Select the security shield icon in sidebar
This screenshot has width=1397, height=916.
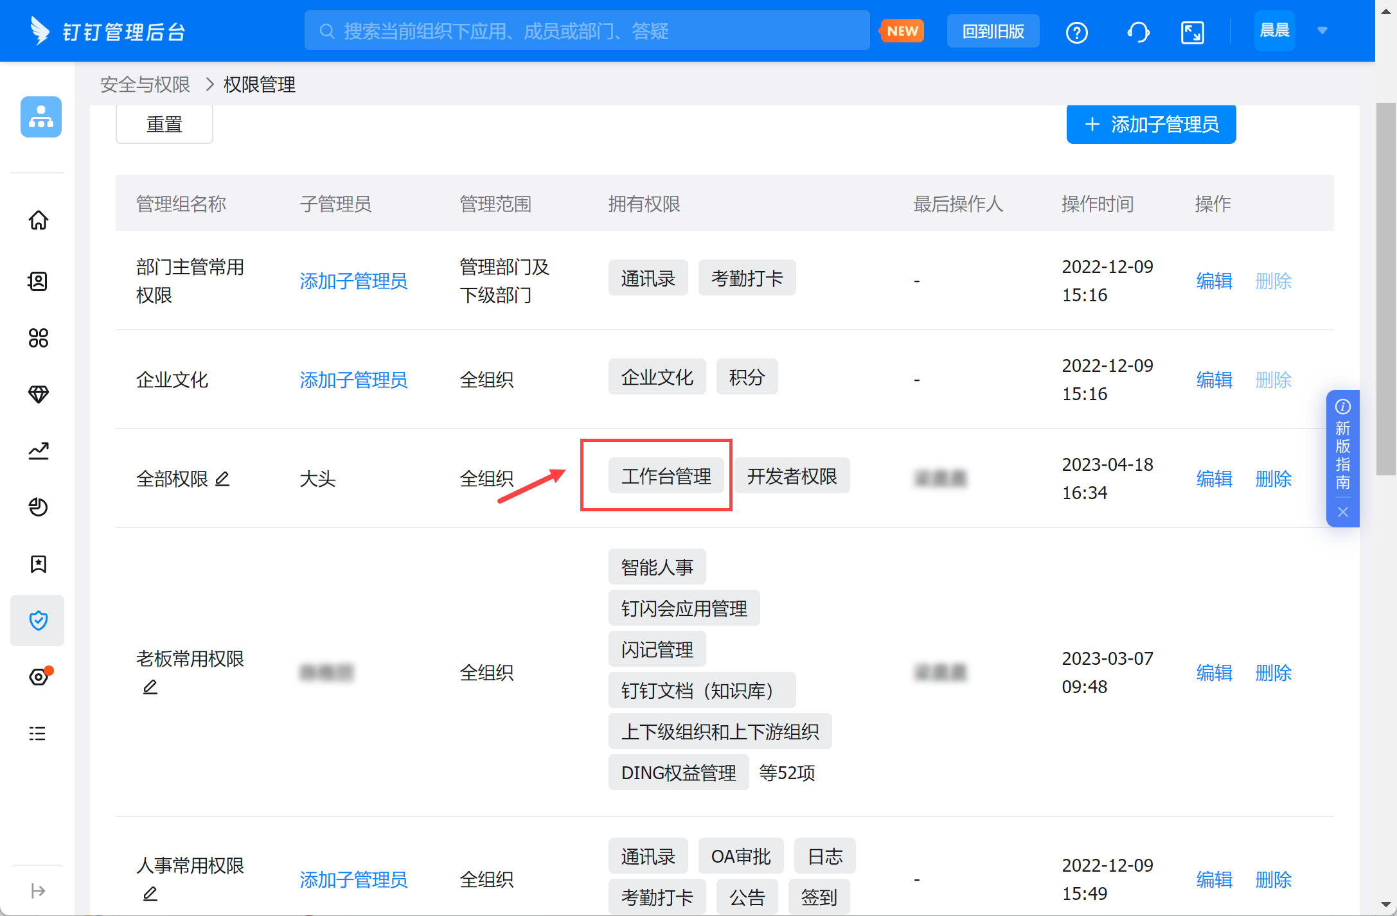[39, 620]
